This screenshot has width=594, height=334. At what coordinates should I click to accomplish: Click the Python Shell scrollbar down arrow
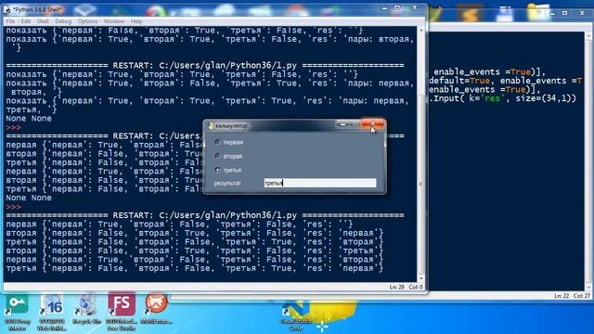coord(420,278)
